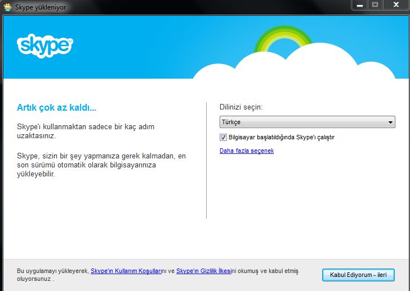Click the Skype installer icon in title bar

coord(8,7)
